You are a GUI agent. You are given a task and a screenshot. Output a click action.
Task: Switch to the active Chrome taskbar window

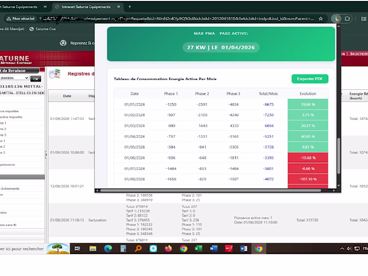tap(259, 249)
